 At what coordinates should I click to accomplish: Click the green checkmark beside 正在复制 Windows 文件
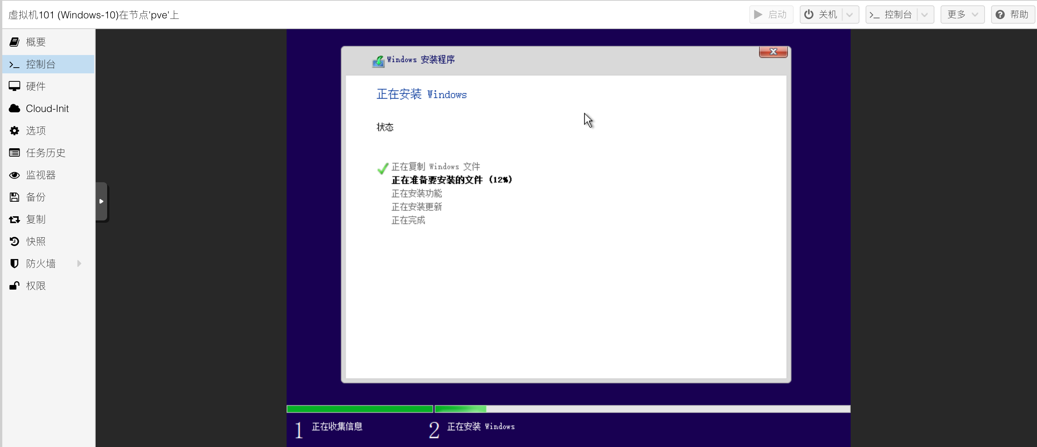click(x=383, y=168)
